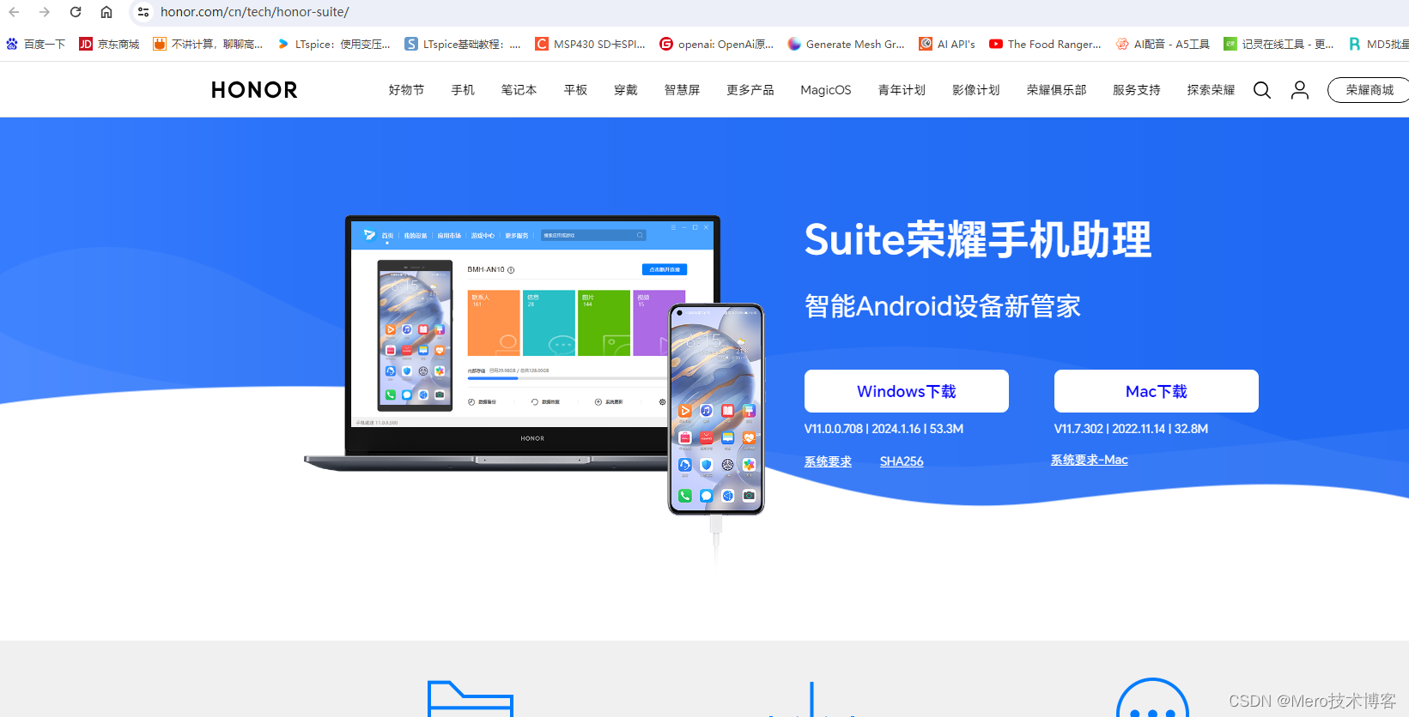Reload the page with refresh icon
The image size is (1409, 717).
coord(76,12)
